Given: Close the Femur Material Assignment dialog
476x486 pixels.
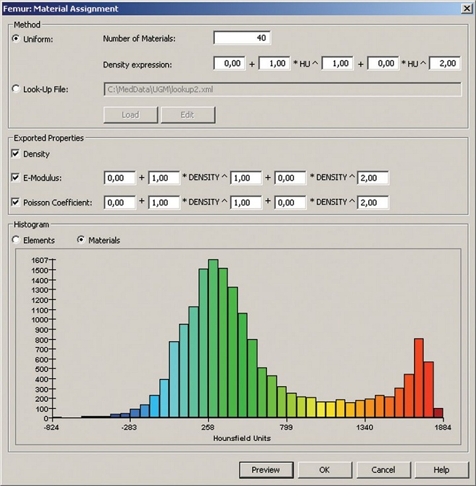Looking at the screenshot, I should (x=464, y=9).
